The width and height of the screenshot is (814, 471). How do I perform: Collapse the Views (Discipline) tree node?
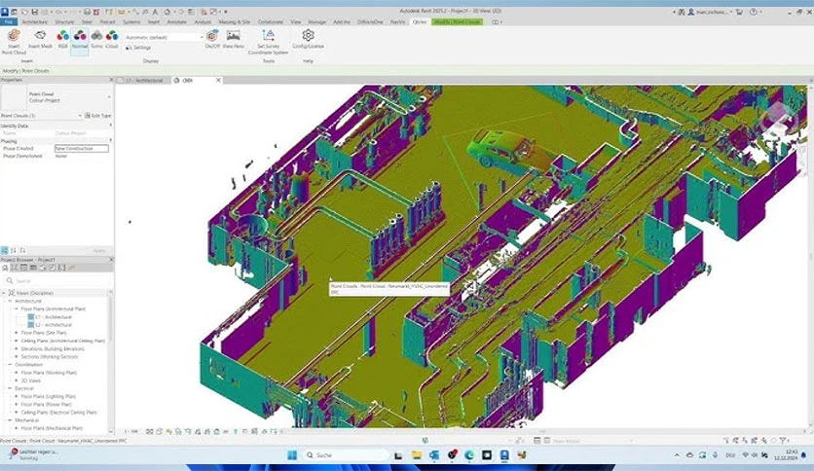click(4, 293)
